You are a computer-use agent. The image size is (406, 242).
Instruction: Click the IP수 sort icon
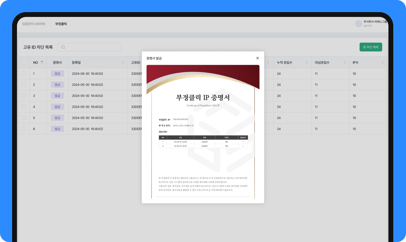(382, 62)
